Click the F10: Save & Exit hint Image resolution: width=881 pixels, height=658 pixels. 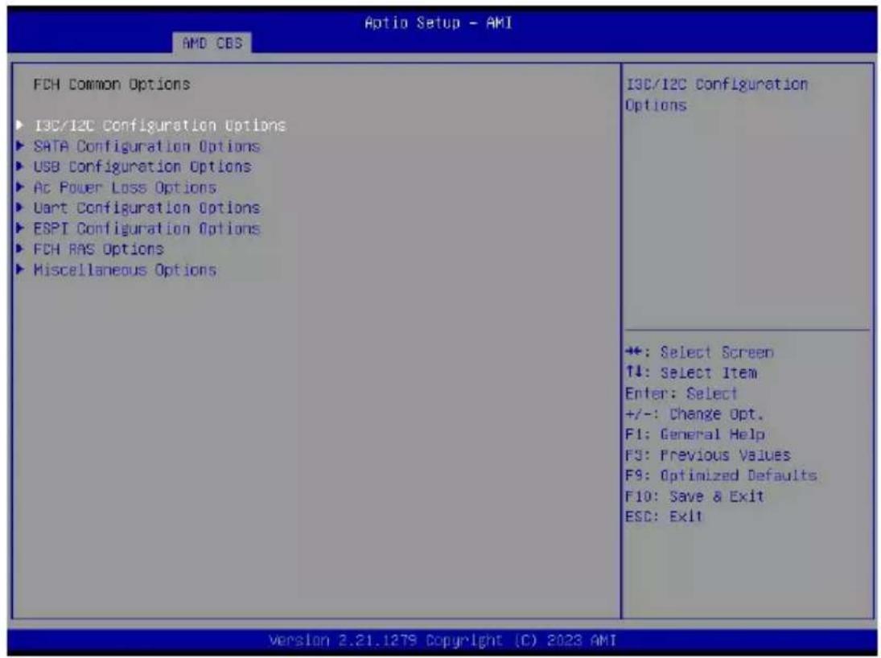coord(694,496)
